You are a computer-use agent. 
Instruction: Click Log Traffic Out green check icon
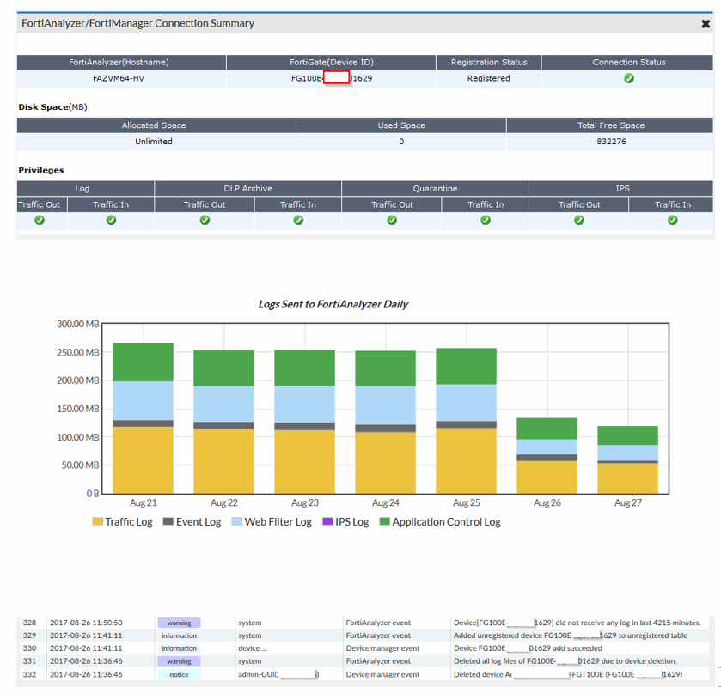click(40, 221)
